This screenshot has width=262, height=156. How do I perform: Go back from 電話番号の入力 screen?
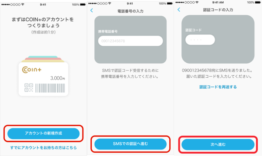pos(92,10)
